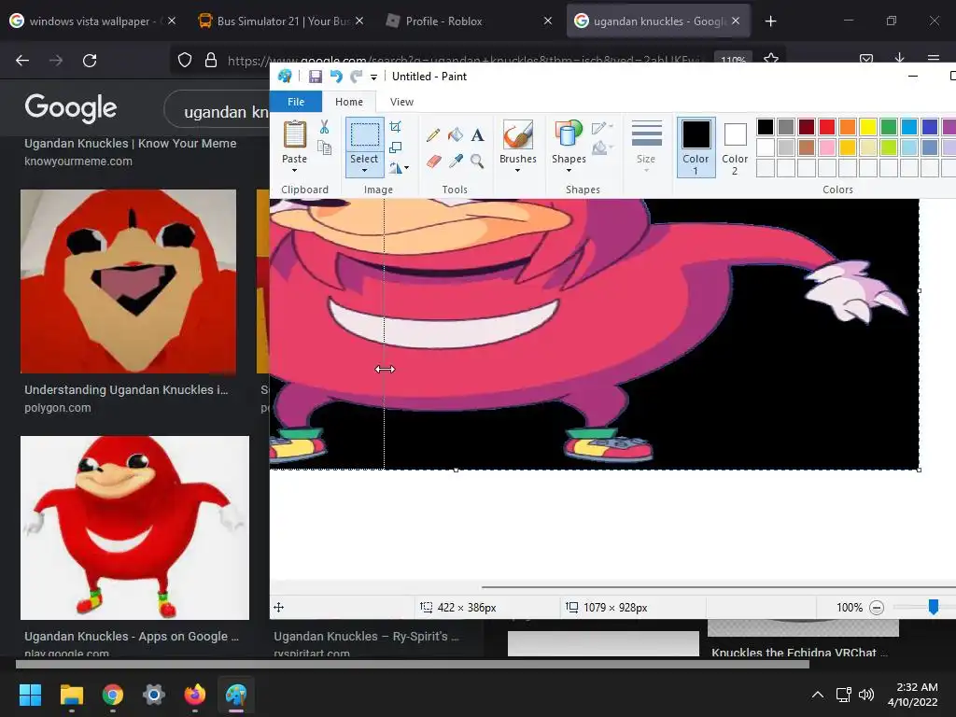
Task: Open a new browser tab
Action: pyautogui.click(x=770, y=21)
